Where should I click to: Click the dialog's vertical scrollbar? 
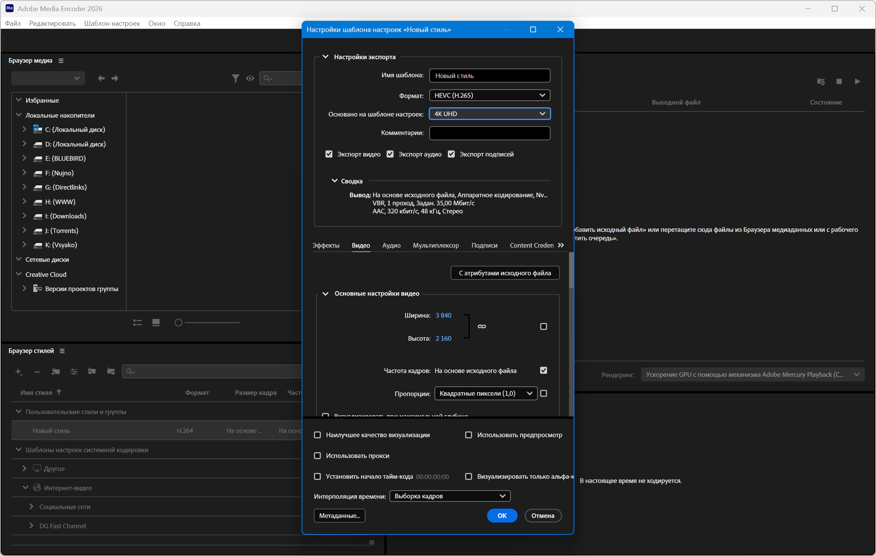pyautogui.click(x=571, y=270)
